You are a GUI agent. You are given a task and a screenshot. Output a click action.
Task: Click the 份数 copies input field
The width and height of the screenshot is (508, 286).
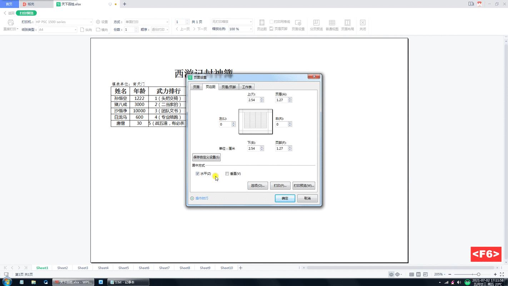pos(129,30)
